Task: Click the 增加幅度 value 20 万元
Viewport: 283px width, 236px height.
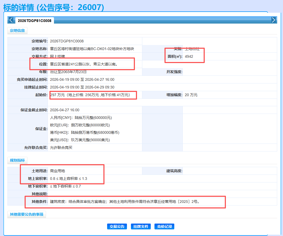Action: tap(191, 95)
